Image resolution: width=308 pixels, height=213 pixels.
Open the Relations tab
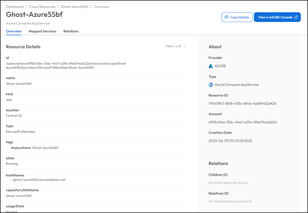(x=71, y=31)
